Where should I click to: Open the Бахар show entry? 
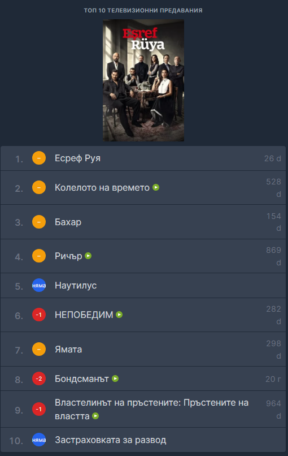click(x=68, y=222)
